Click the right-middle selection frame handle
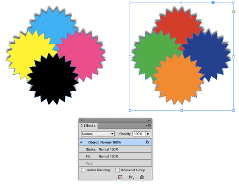 (234, 56)
